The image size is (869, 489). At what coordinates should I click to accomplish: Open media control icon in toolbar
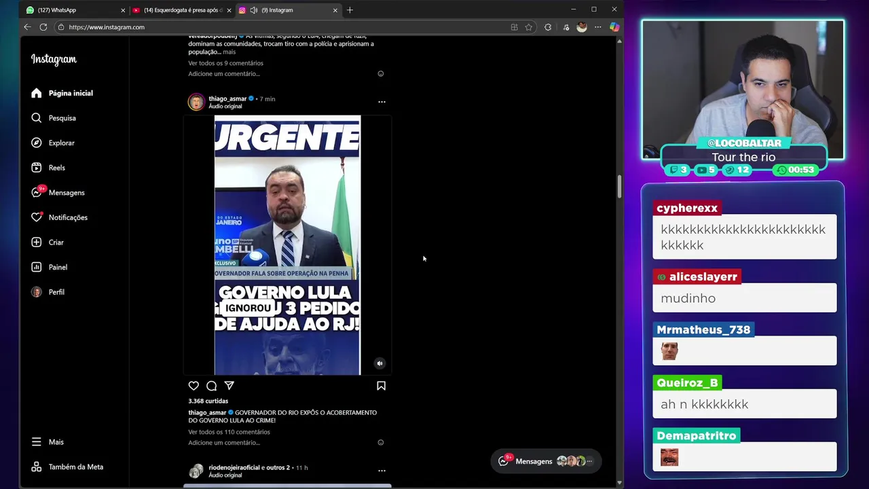coord(566,27)
